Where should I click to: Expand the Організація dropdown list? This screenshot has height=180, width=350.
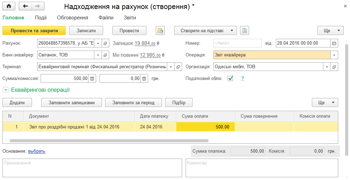[x=327, y=66]
